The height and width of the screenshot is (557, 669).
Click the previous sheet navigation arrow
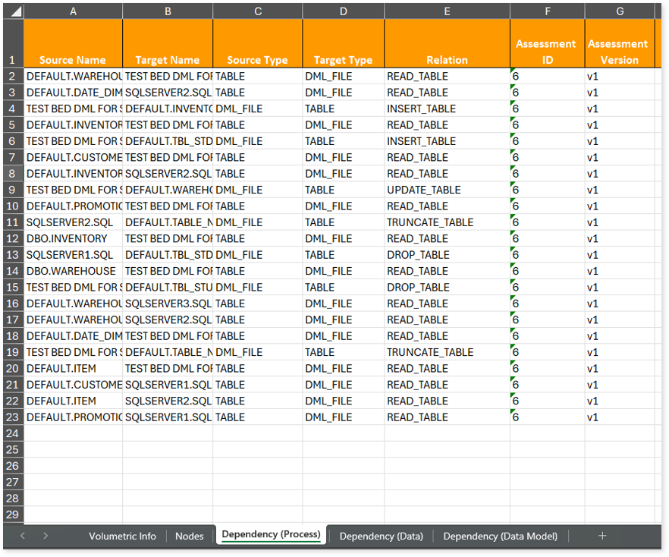[23, 536]
